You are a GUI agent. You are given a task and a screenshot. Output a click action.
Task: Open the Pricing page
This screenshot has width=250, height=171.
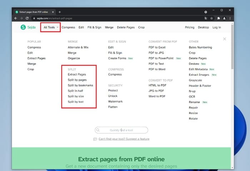(190, 27)
